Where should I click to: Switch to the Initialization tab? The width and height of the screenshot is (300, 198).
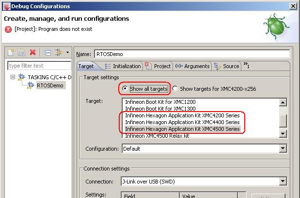pyautogui.click(x=123, y=66)
